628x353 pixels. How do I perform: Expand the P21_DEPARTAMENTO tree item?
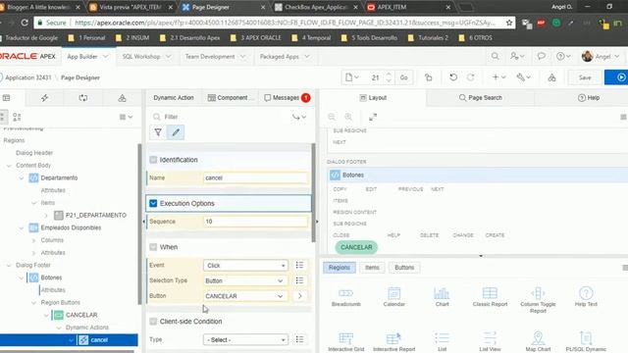[46, 216]
